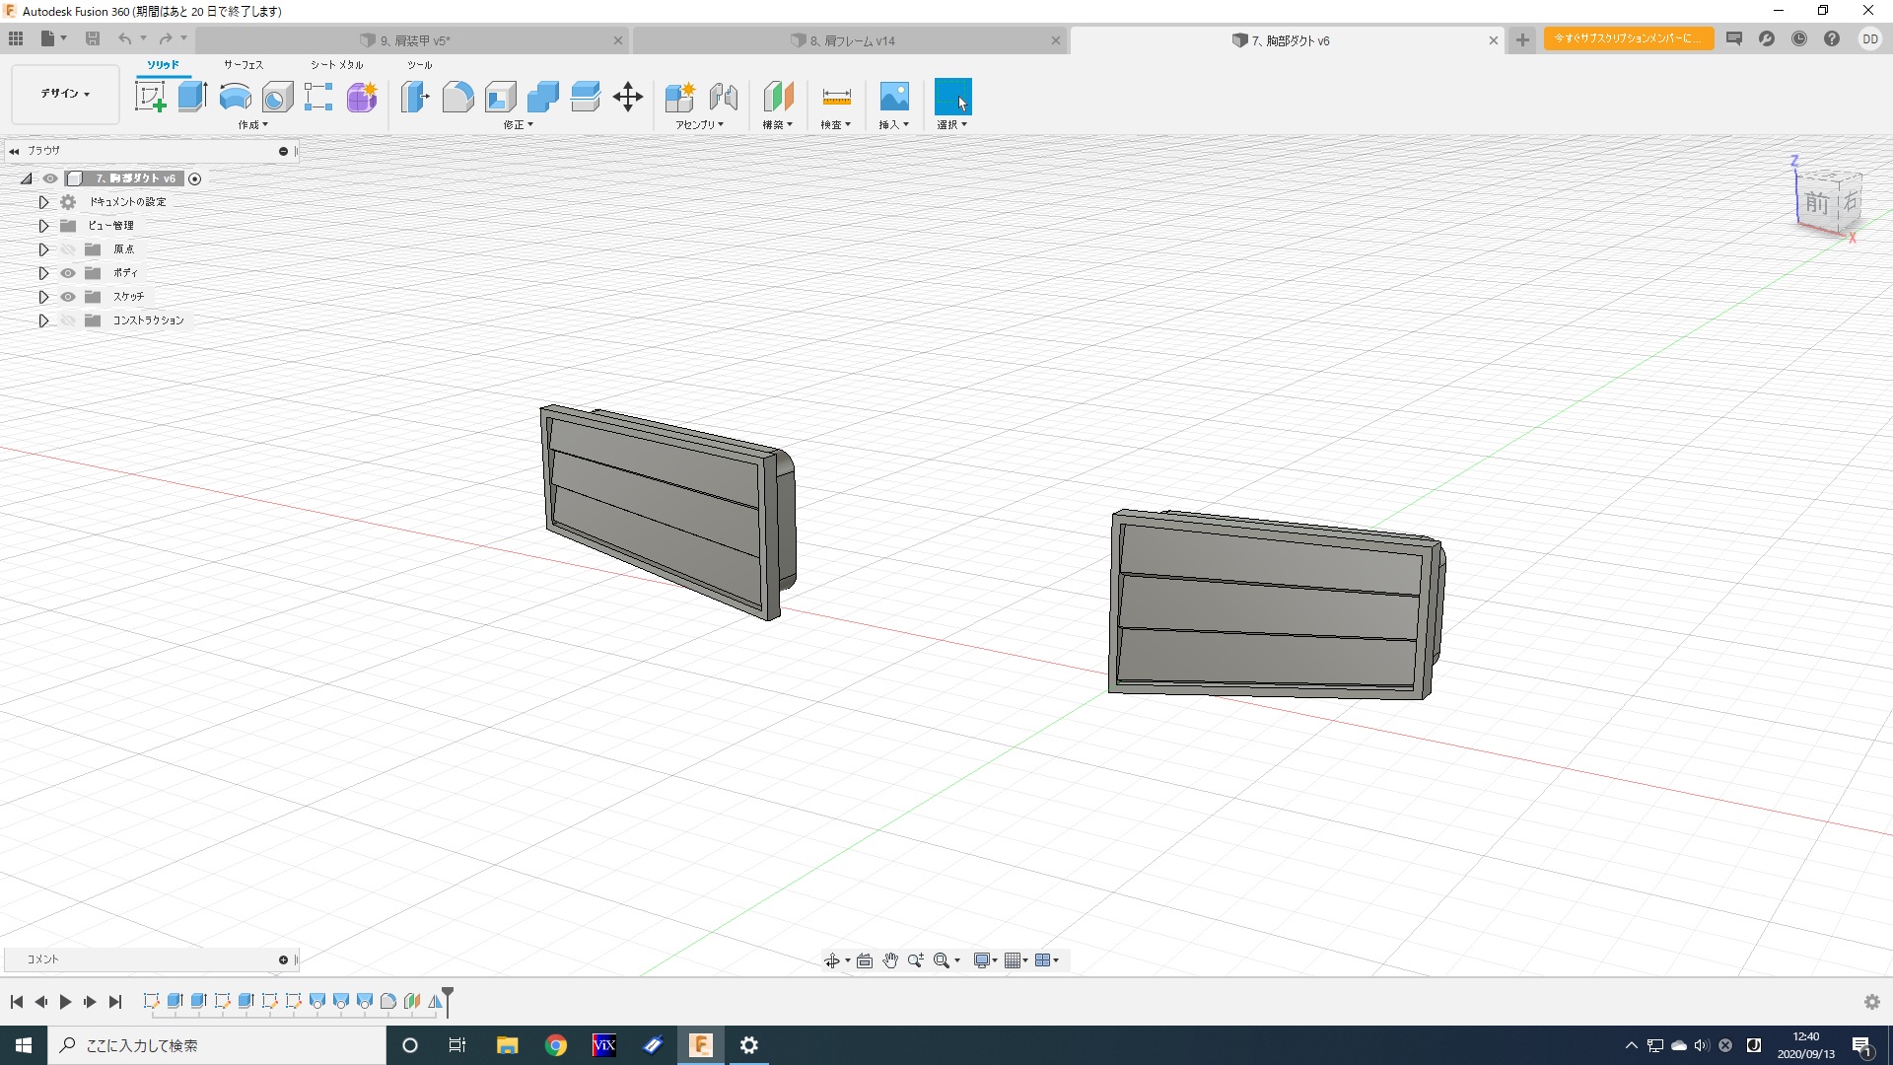Click the Joint assembly icon
The height and width of the screenshot is (1065, 1893).
(x=724, y=97)
